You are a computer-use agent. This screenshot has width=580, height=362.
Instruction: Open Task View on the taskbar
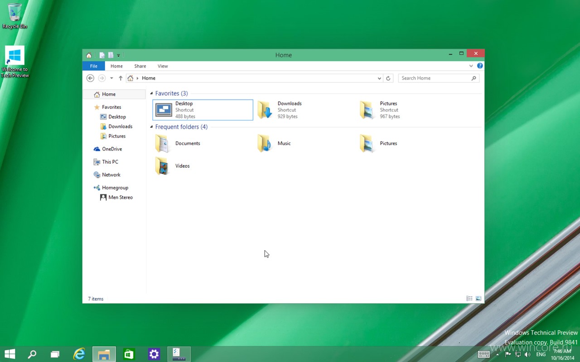click(x=55, y=354)
